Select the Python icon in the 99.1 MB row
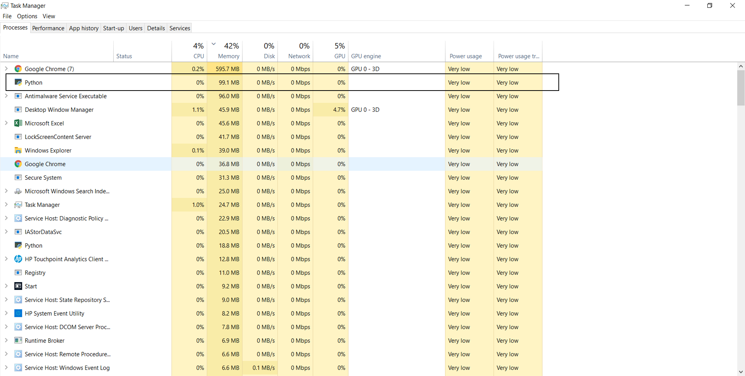This screenshot has height=376, width=745. click(x=18, y=82)
